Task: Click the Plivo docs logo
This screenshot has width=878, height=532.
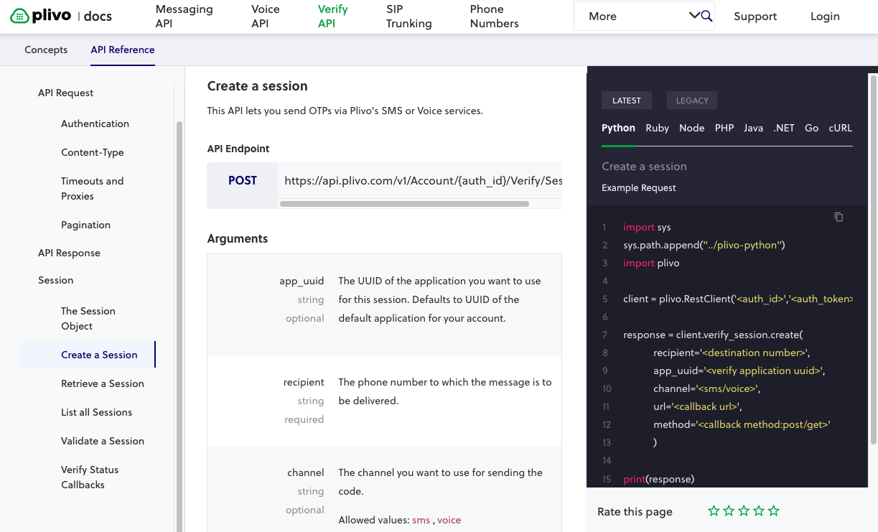Action: tap(61, 16)
